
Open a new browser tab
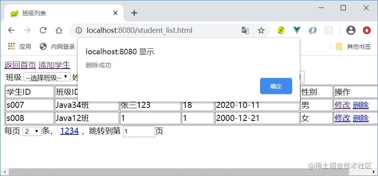click(134, 13)
